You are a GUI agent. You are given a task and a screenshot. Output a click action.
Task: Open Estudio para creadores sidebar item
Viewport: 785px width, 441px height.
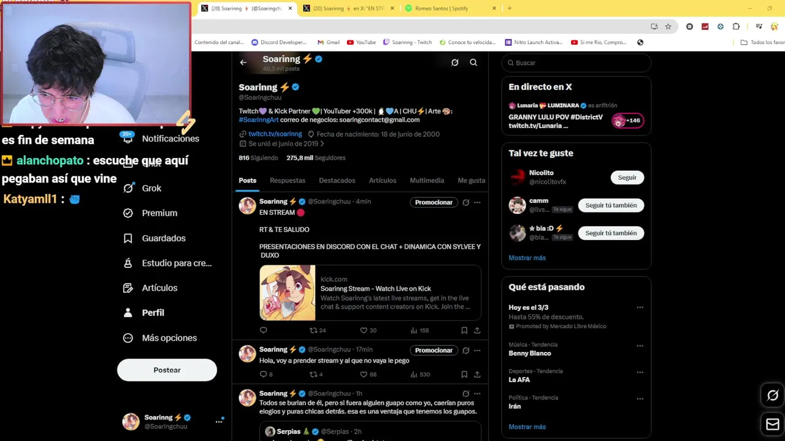(167, 263)
